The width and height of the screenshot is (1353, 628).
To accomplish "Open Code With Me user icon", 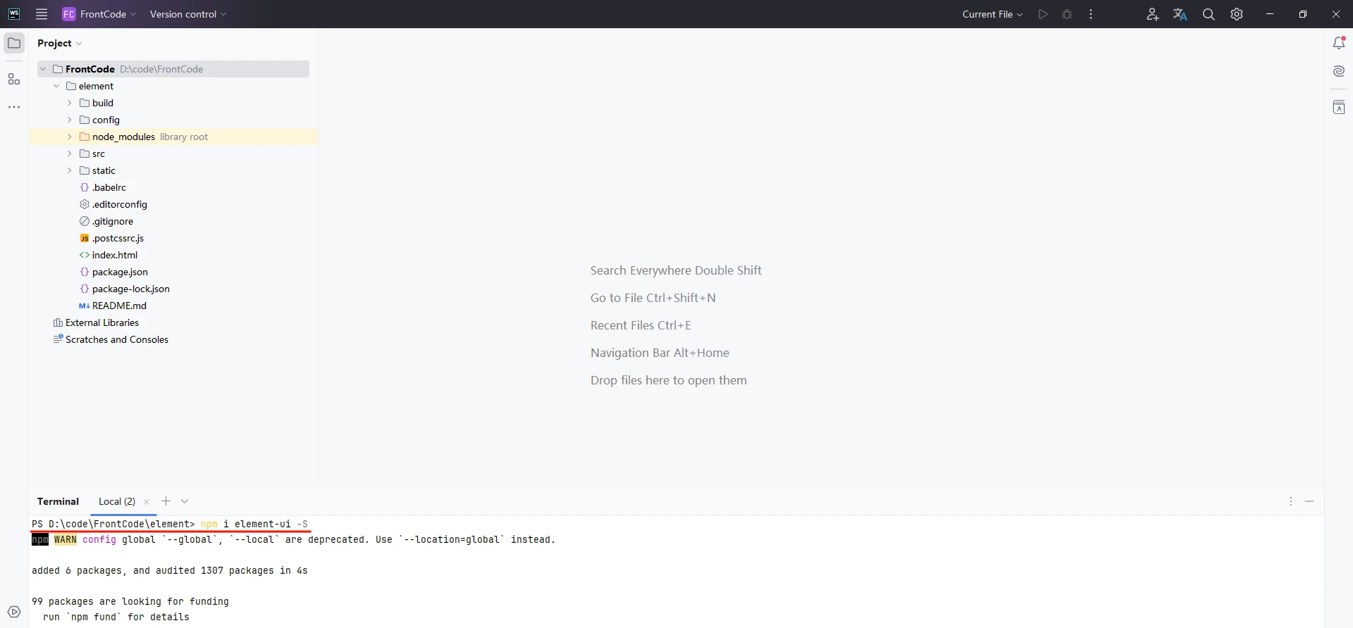I will coord(1152,14).
